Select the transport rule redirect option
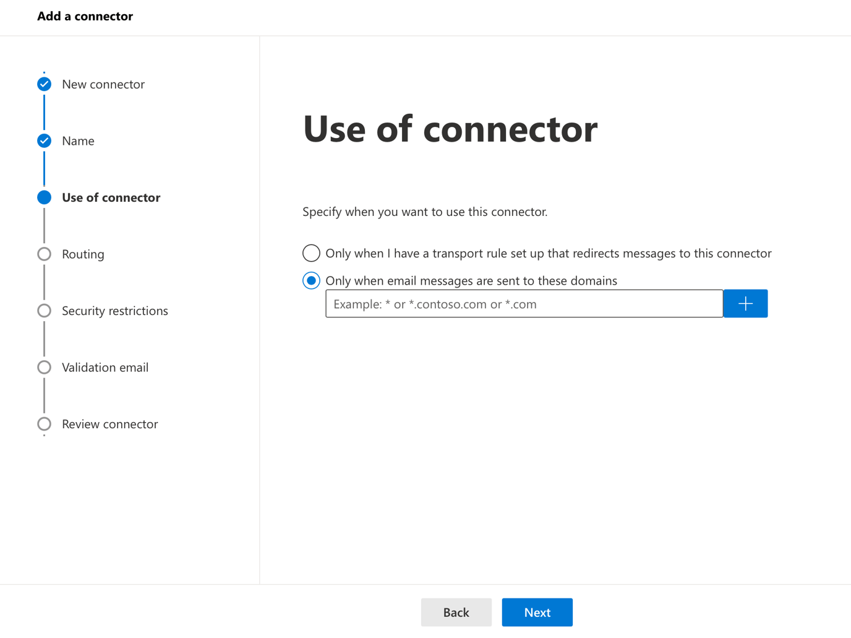This screenshot has height=638, width=851. (311, 253)
